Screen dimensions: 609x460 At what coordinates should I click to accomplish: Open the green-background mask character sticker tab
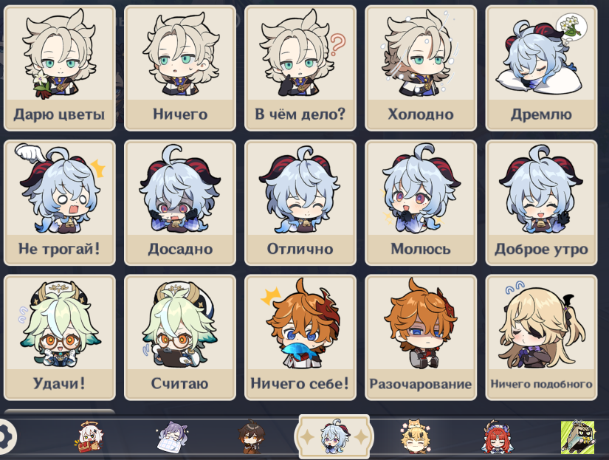(x=577, y=437)
